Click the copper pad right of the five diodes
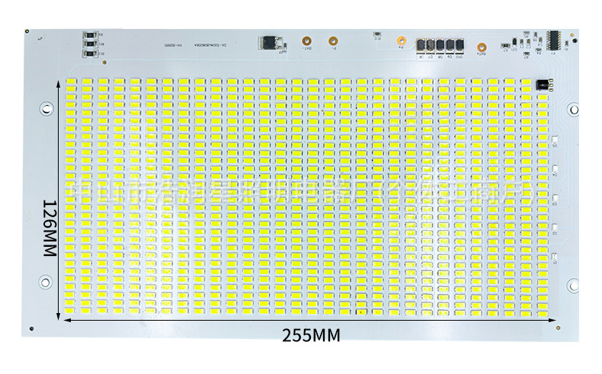Image resolution: width=602 pixels, height=374 pixels. (481, 46)
